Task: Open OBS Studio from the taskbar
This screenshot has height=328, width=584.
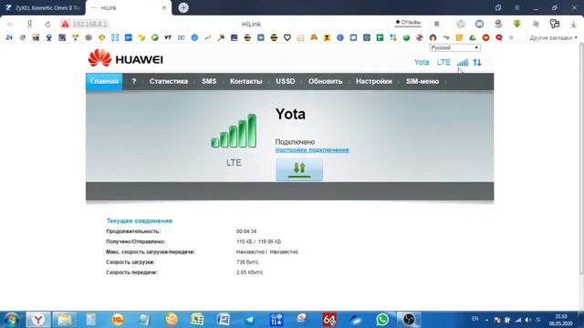Action: (409, 320)
